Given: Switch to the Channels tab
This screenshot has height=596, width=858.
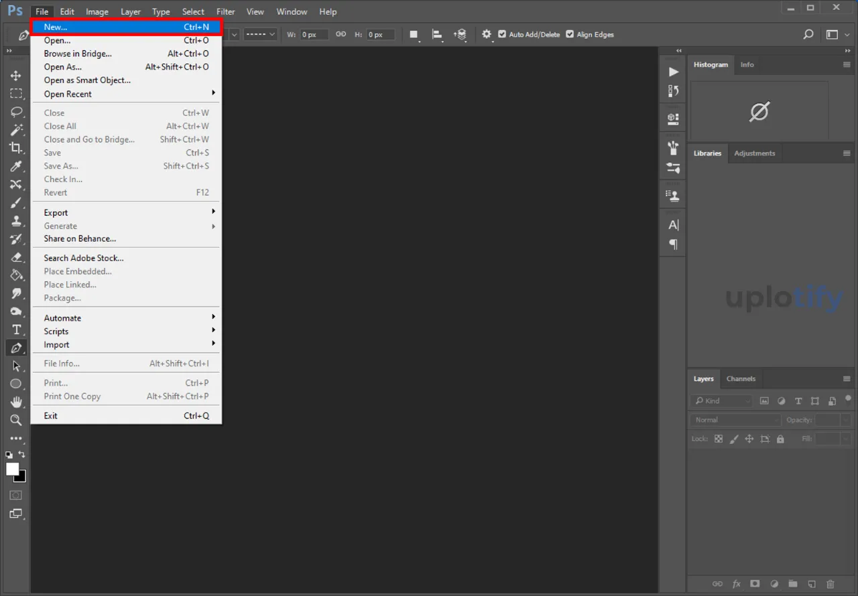Looking at the screenshot, I should [741, 379].
